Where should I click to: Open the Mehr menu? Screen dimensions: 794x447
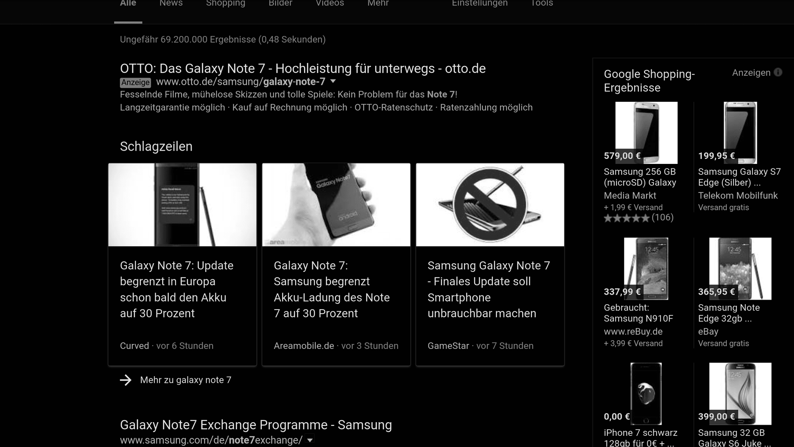[x=378, y=3]
